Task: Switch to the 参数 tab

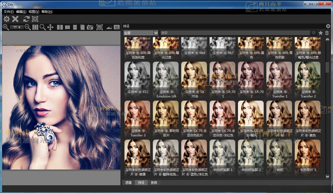Action: point(154,183)
